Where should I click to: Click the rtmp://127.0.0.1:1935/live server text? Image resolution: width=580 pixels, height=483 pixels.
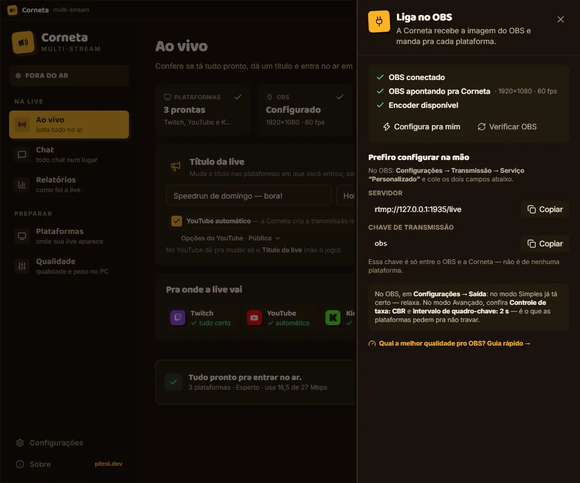coord(418,209)
